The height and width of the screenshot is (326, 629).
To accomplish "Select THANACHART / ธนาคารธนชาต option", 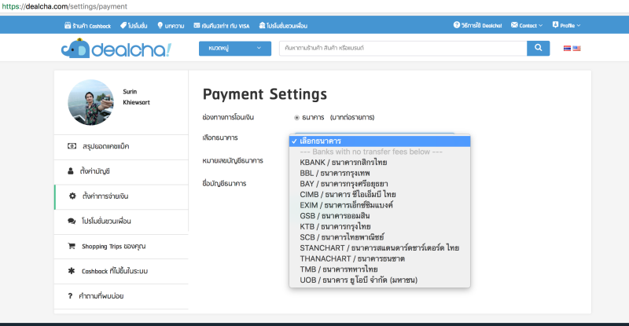I will (x=380, y=258).
